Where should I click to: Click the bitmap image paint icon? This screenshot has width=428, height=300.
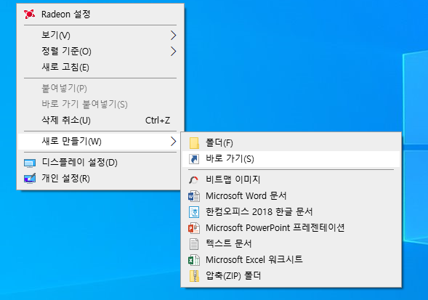(193, 180)
